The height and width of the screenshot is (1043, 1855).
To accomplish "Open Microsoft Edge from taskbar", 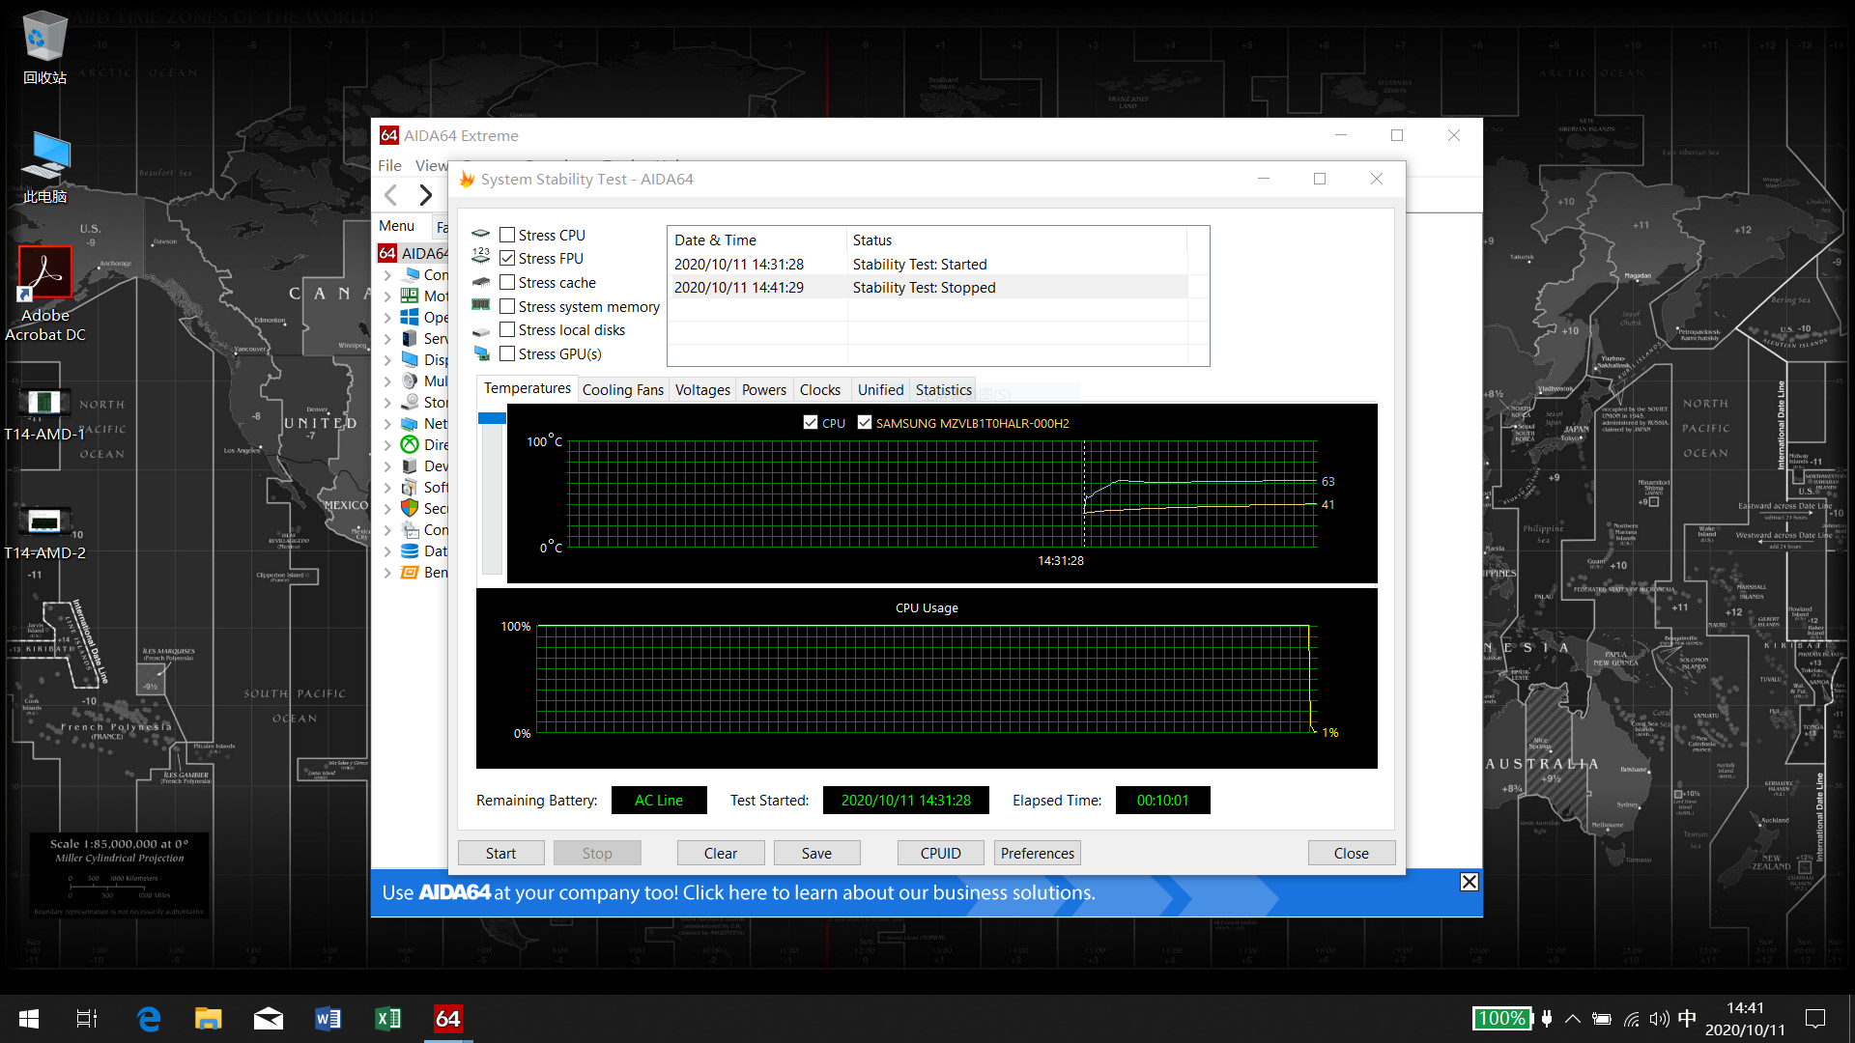I will pos(148,1018).
